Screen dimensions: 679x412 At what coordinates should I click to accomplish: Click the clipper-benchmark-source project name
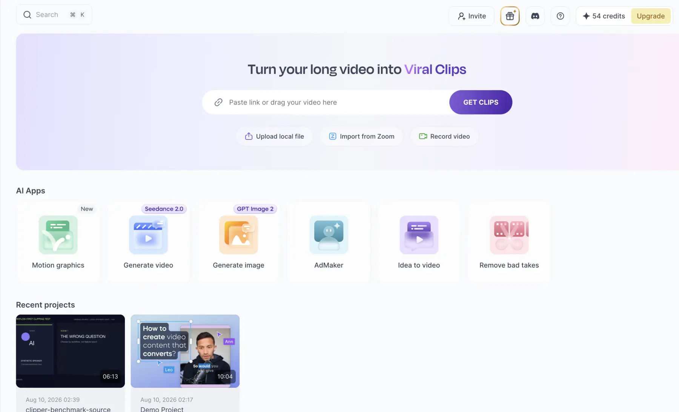pyautogui.click(x=68, y=409)
